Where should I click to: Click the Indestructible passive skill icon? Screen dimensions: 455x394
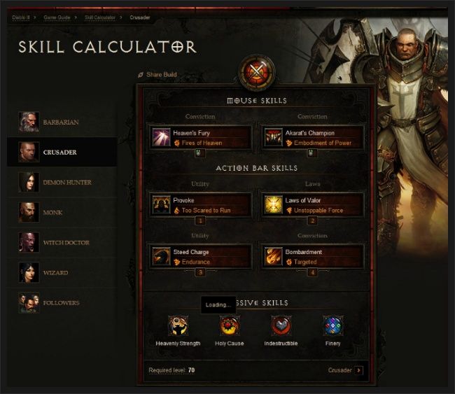click(281, 326)
